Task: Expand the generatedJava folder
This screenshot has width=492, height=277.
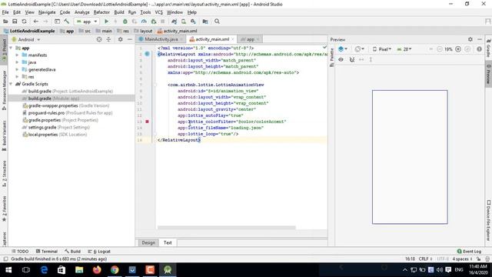Action: pyautogui.click(x=17, y=69)
